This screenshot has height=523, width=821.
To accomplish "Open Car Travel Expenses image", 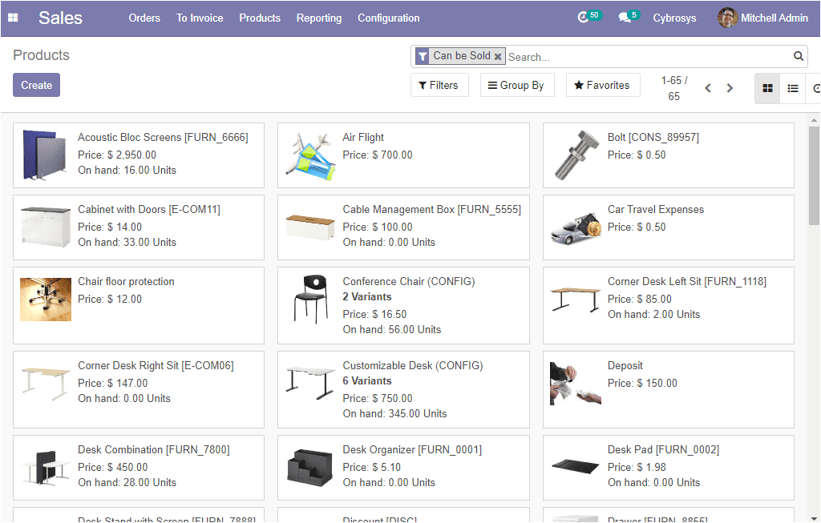I will click(576, 229).
